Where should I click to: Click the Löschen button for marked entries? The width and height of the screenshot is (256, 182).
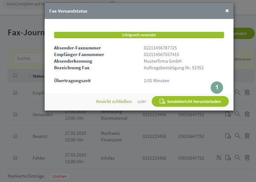point(59,176)
